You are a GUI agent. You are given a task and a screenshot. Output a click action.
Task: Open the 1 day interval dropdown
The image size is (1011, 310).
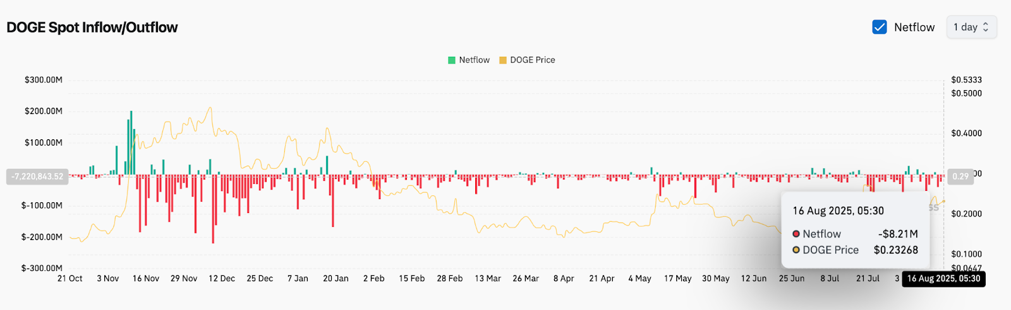[971, 27]
